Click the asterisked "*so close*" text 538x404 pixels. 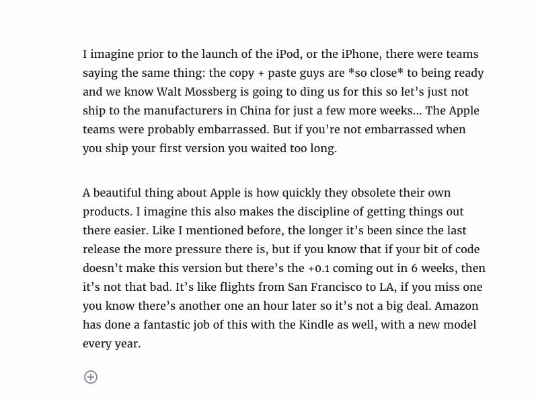[376, 73]
